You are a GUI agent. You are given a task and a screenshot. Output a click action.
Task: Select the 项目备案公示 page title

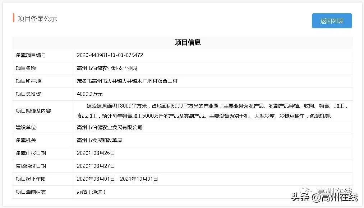[x=37, y=19]
